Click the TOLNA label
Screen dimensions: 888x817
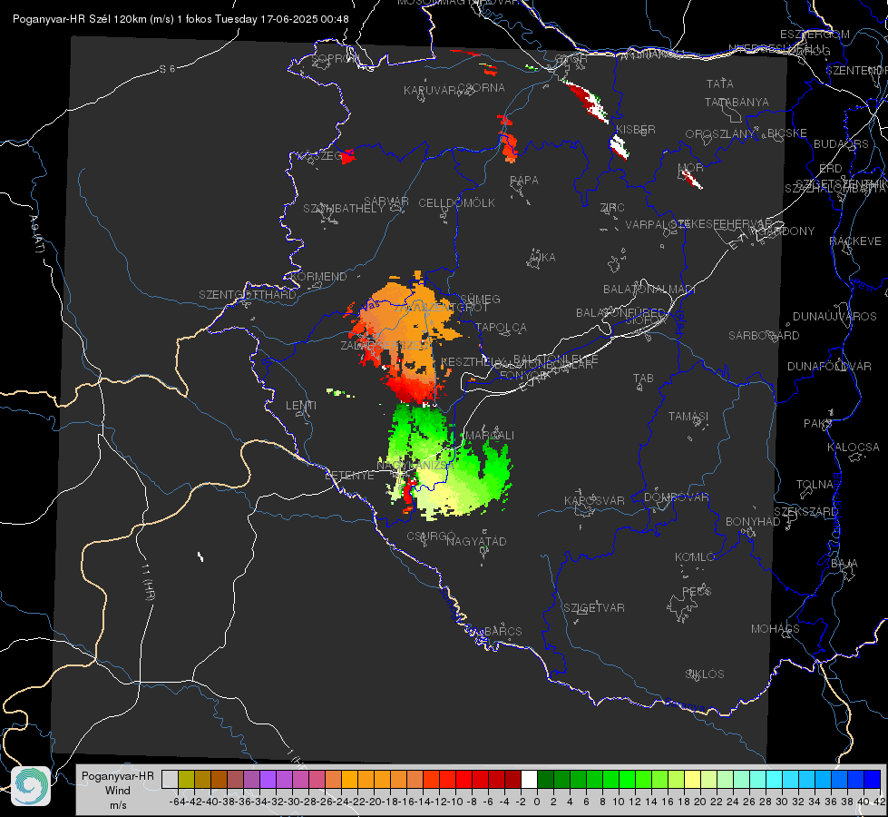(x=815, y=484)
